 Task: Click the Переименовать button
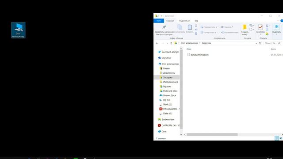(x=229, y=32)
